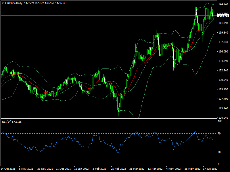Screen dimensions: 230x172
Task: Click the RSI(14) 57.6185 indicator label
Action: click(x=12, y=122)
